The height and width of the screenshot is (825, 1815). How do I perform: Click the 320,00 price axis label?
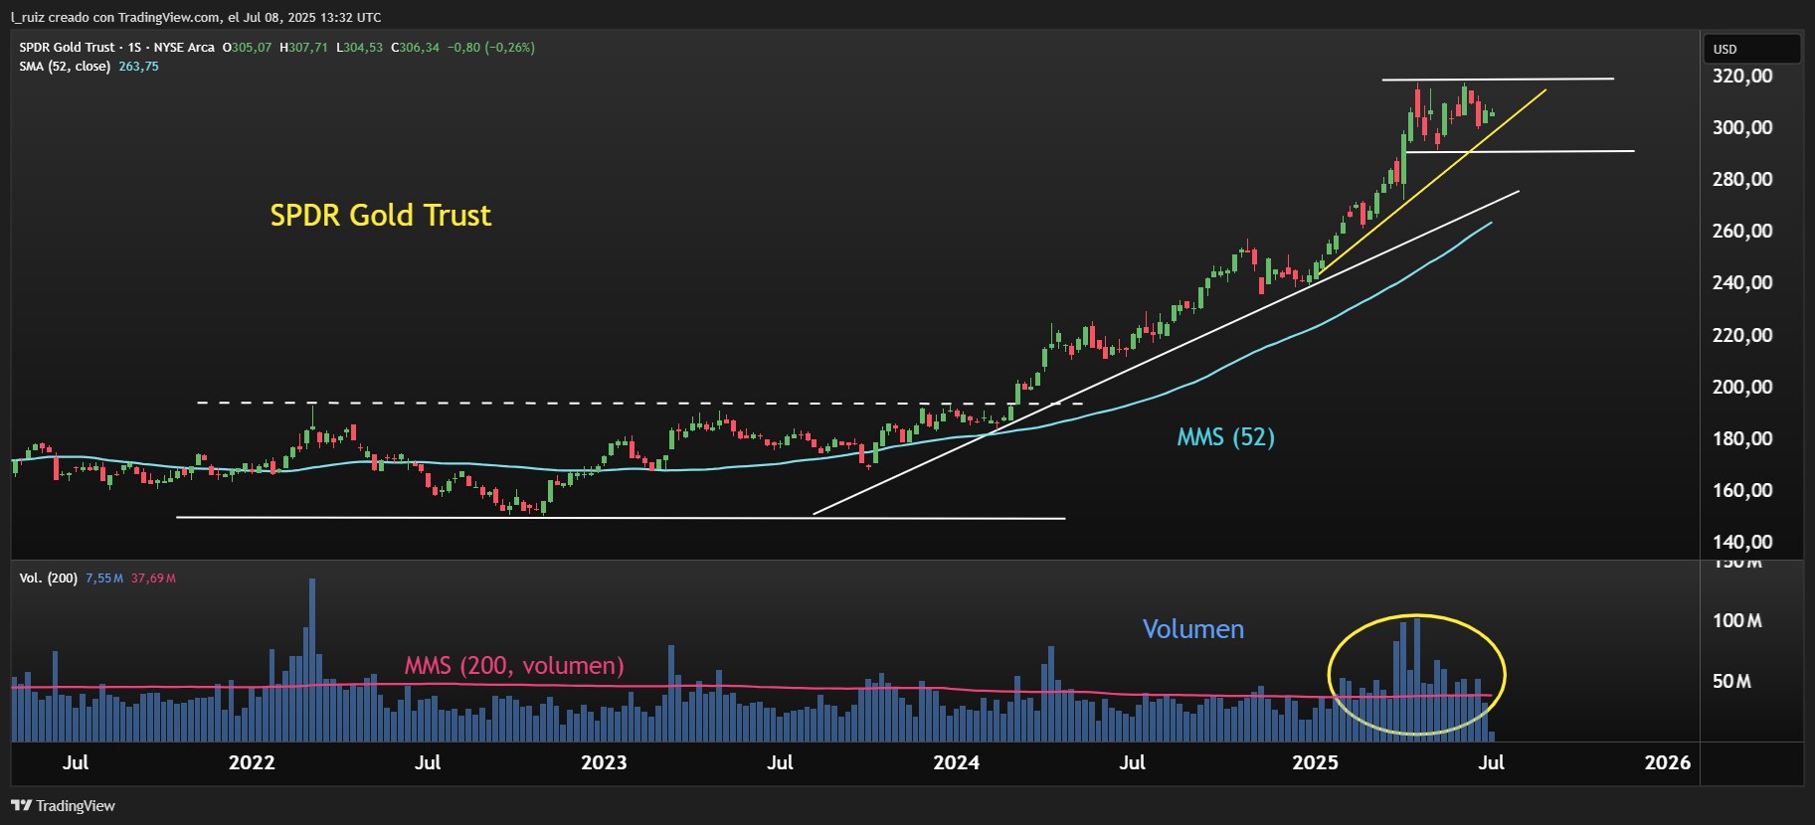[1742, 76]
